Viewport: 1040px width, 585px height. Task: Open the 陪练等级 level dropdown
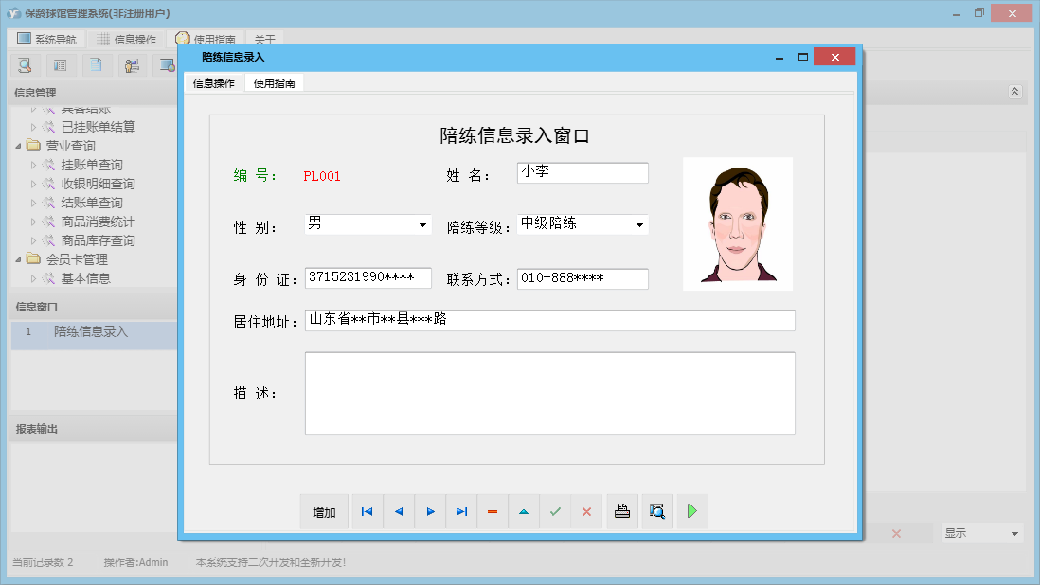[x=639, y=223]
